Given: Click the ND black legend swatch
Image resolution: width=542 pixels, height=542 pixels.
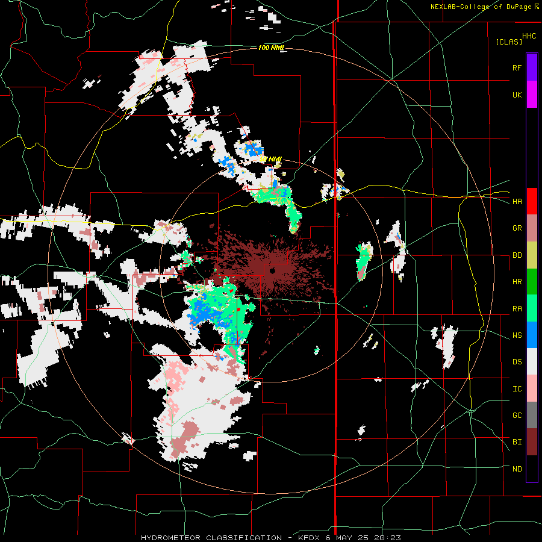Looking at the screenshot, I should click(x=532, y=469).
